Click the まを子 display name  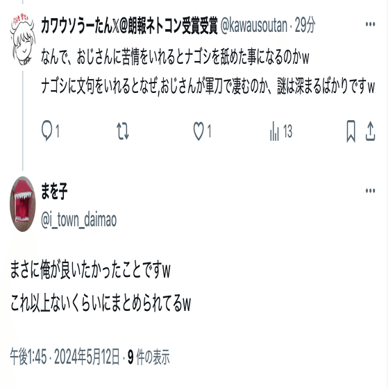tap(54, 192)
